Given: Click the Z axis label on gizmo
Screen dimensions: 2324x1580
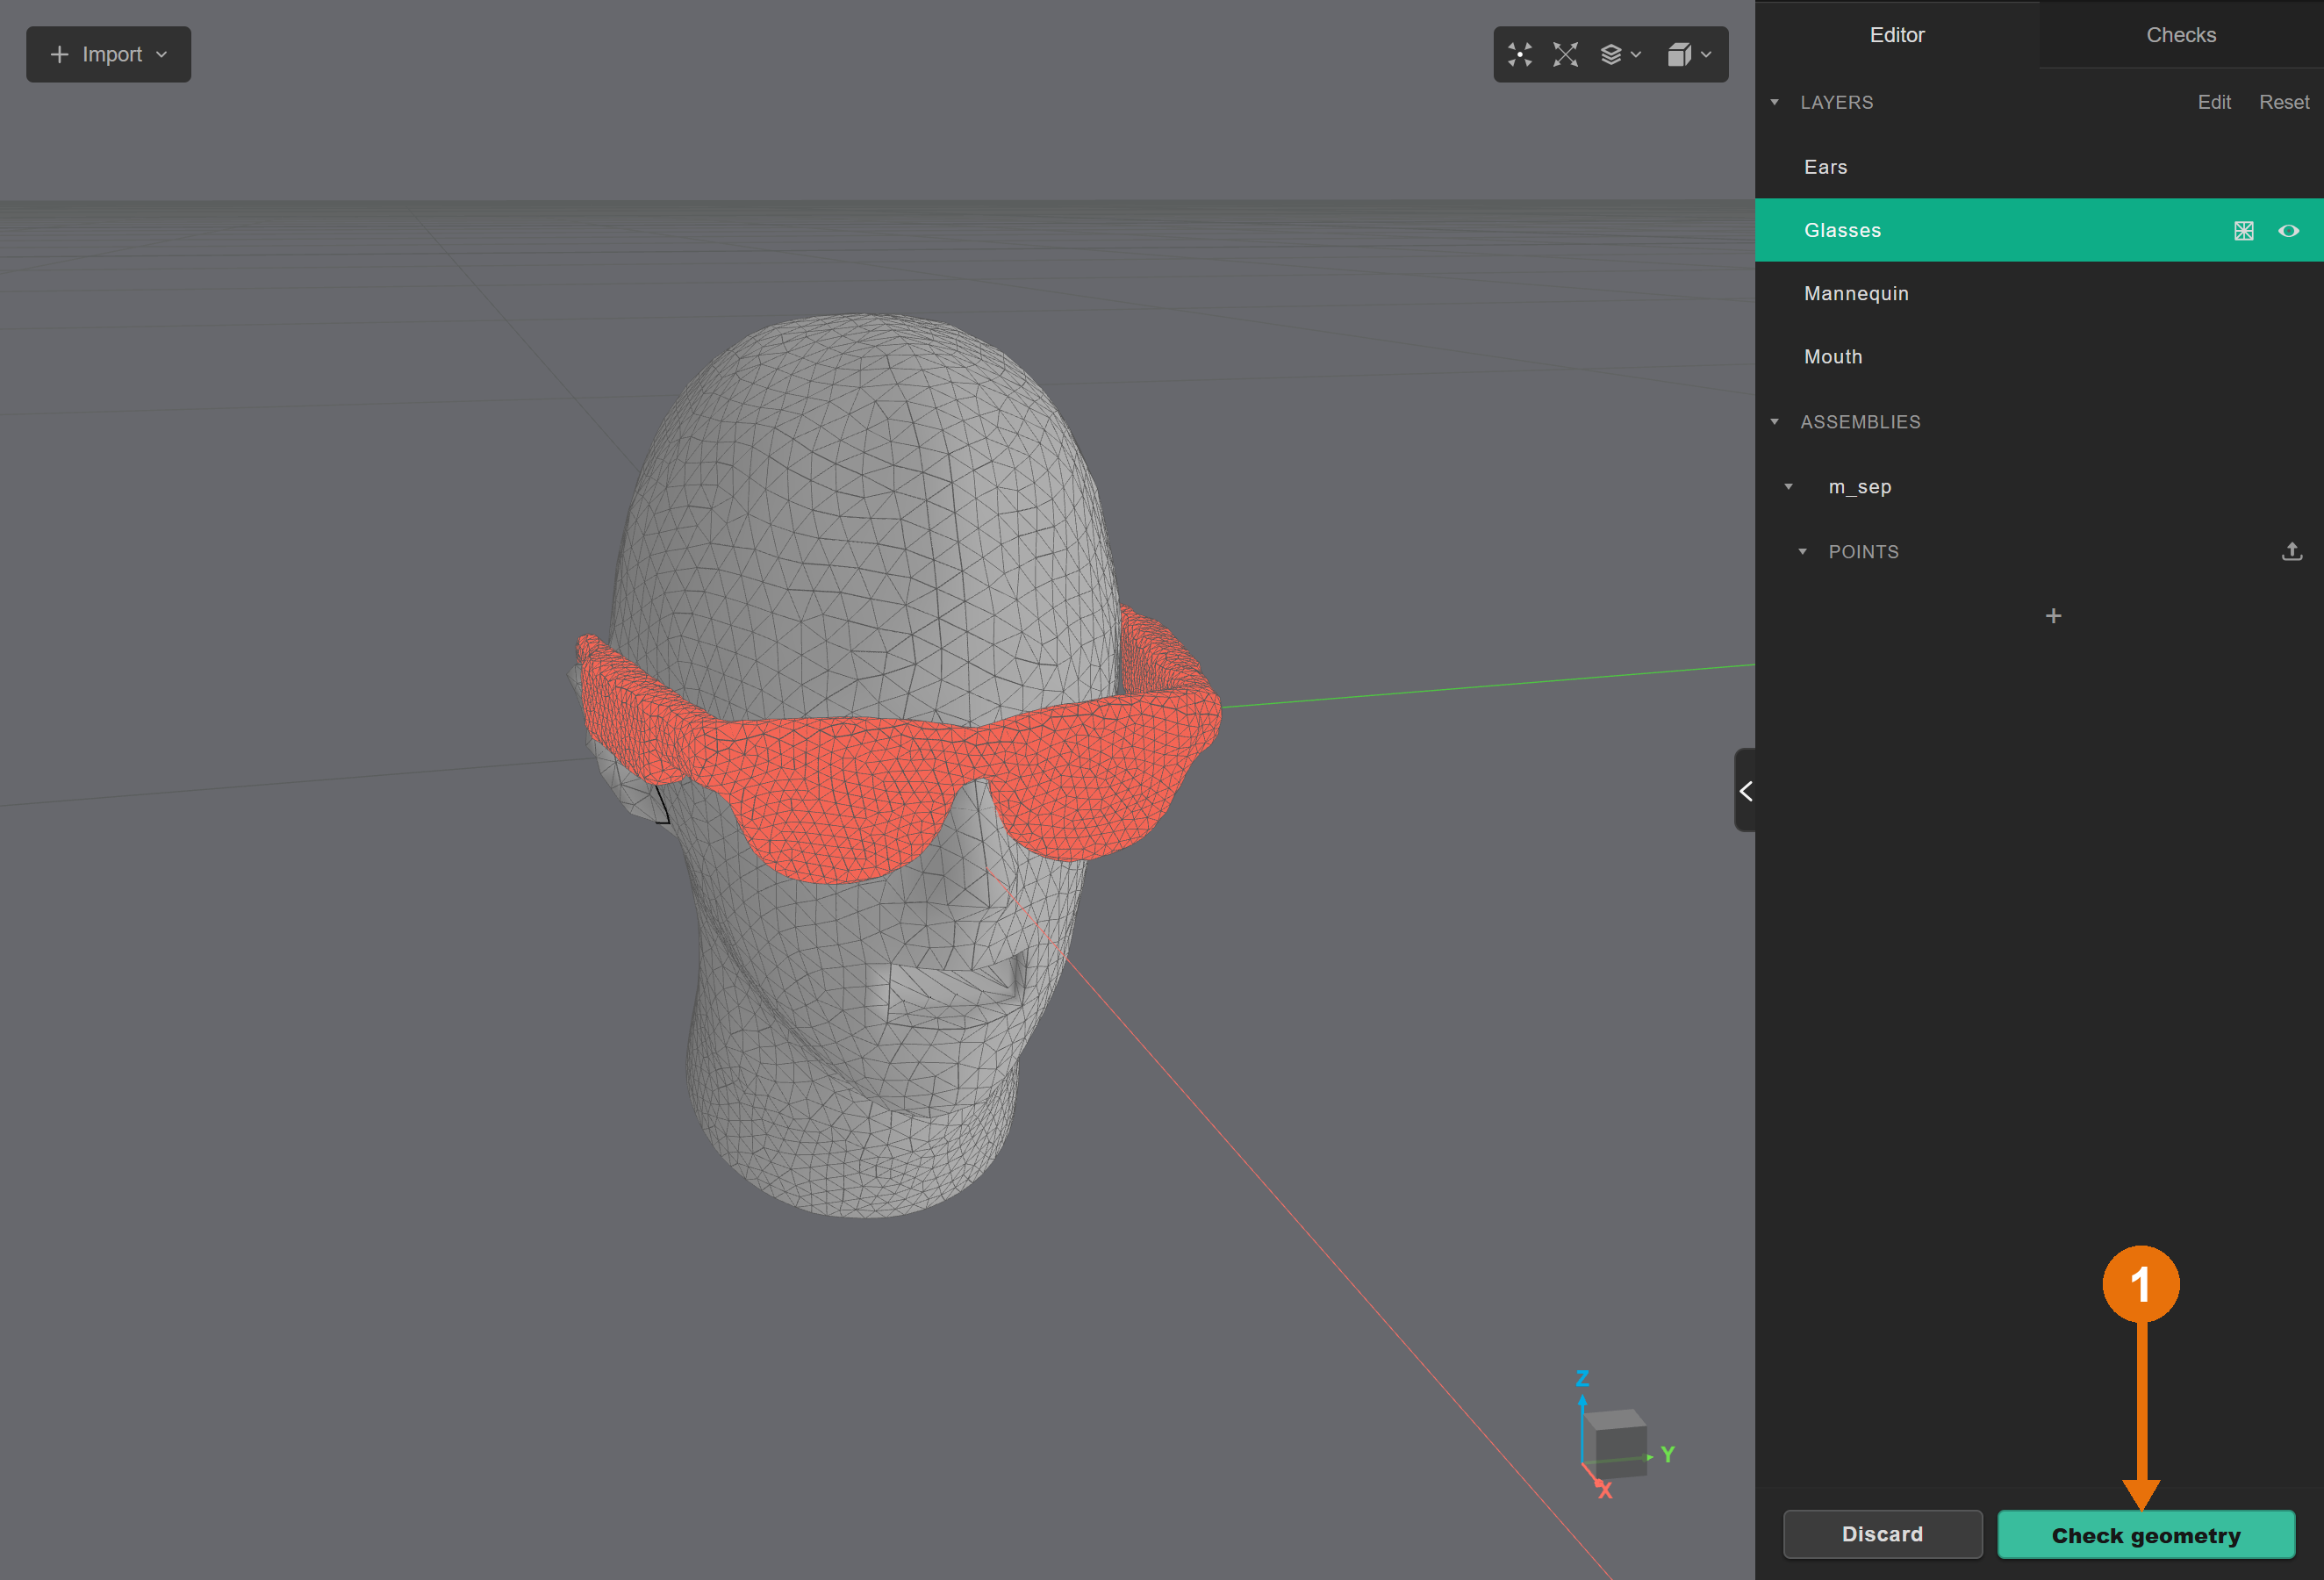Looking at the screenshot, I should 1582,1378.
